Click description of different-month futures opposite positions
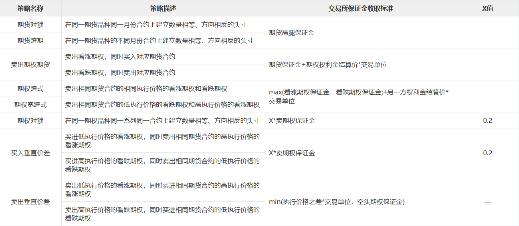The height and width of the screenshot is (226, 519). 163,40
